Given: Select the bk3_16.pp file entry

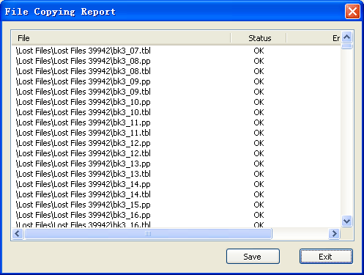Looking at the screenshot, I should [x=83, y=215].
